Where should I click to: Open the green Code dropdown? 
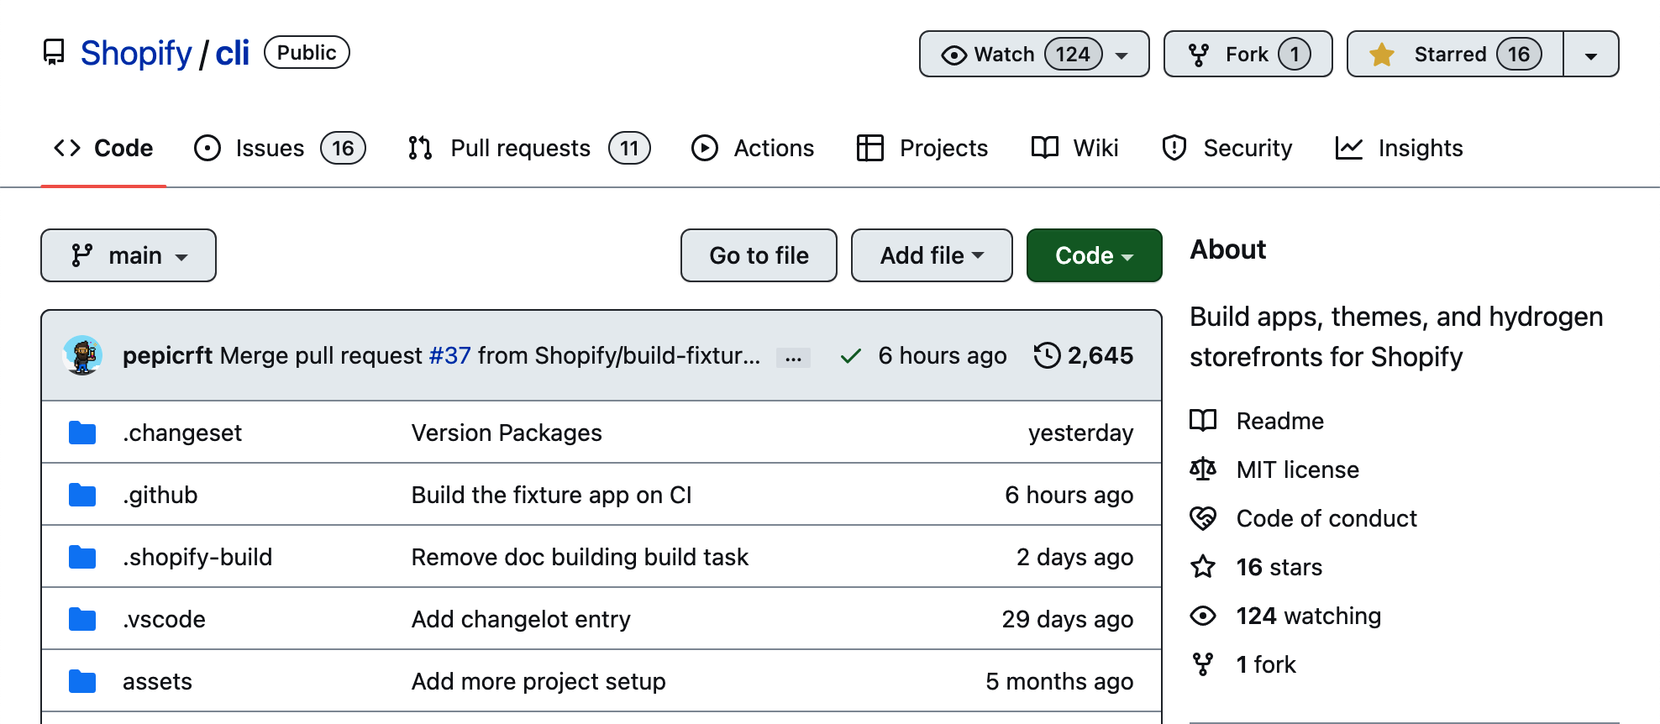[1094, 255]
